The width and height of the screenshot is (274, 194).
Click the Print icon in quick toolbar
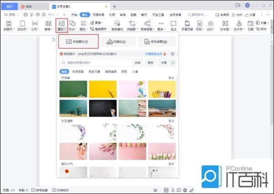pyautogui.click(x=38, y=15)
